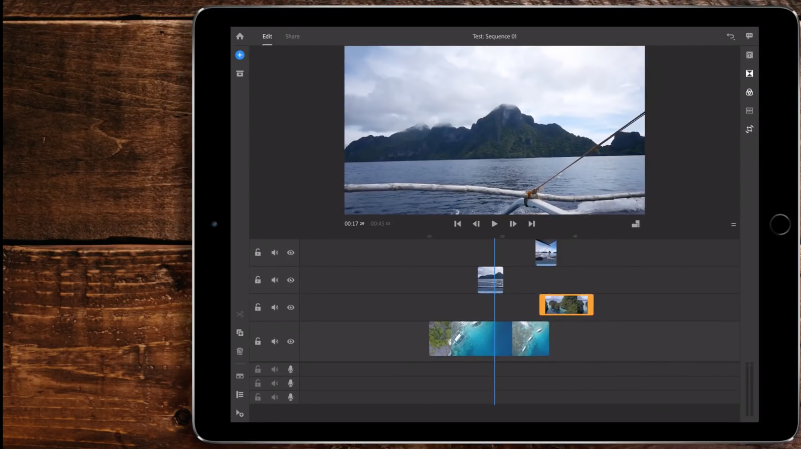Open the timeline options menu icon
801x449 pixels.
click(x=734, y=225)
